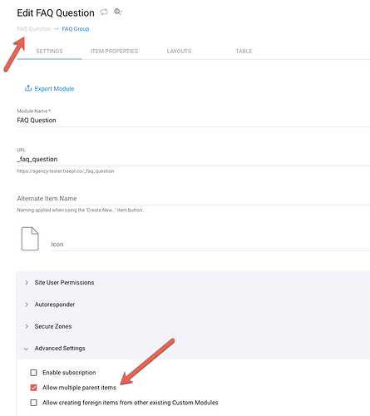
Task: Click the refresh arrows icon beside title
Action: coord(104,12)
